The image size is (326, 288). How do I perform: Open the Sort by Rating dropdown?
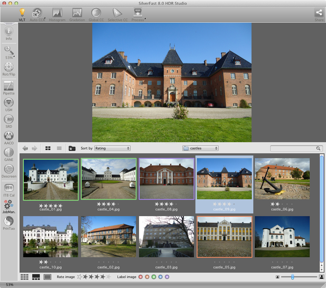coord(112,148)
